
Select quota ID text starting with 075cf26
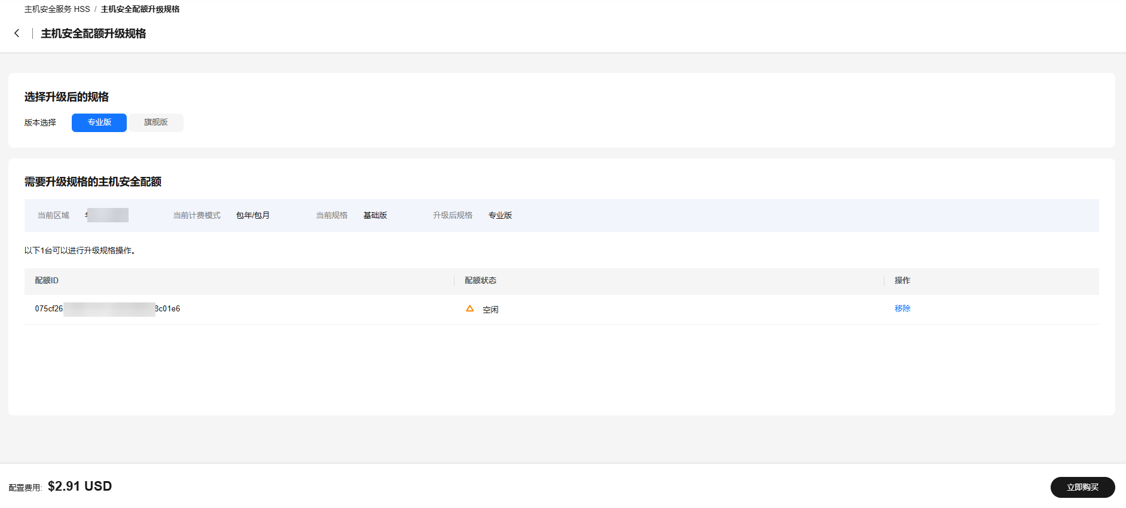[108, 309]
